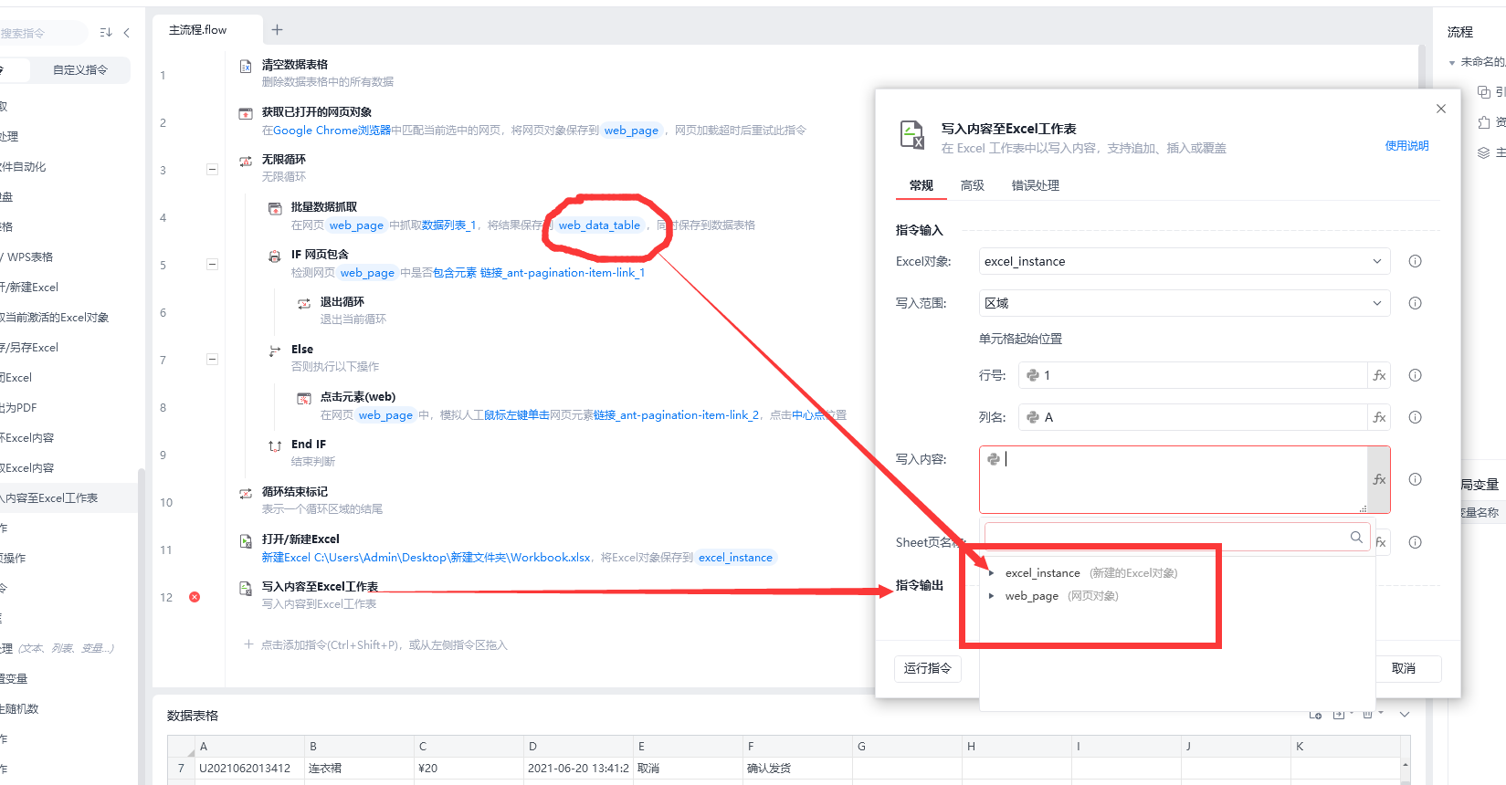Click the 获取已打开的网页对象 step icon
Screen dimensions: 1506x785
coord(246,113)
